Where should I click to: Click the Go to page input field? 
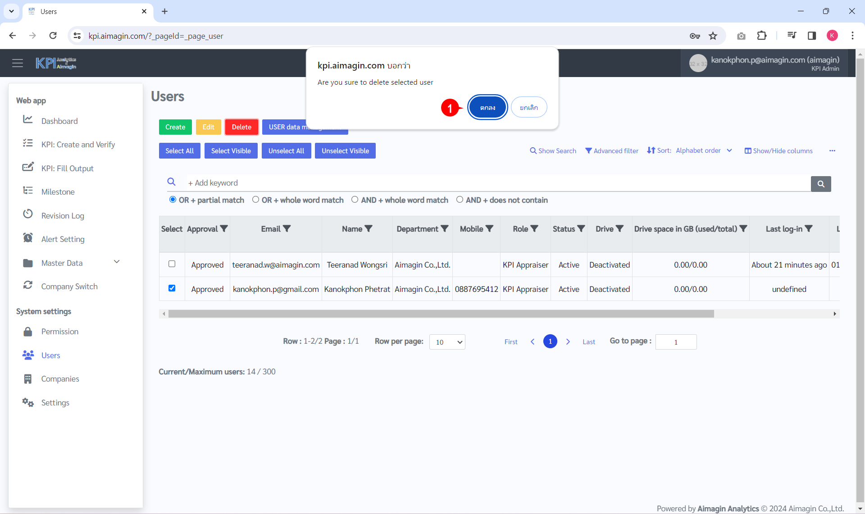(x=676, y=342)
